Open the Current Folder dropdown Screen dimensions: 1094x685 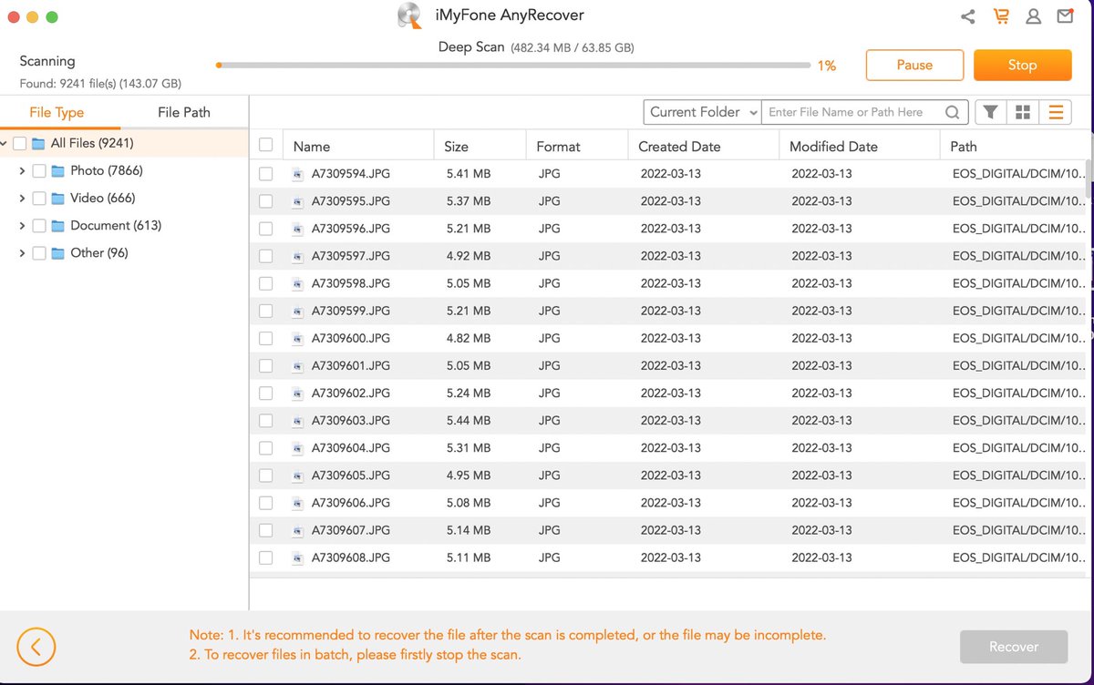pos(702,112)
